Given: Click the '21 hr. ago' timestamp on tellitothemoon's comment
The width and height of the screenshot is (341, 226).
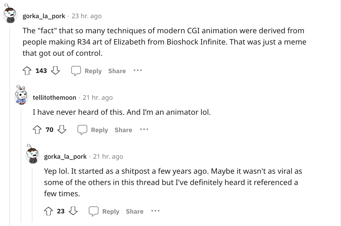Looking at the screenshot, I should tap(98, 98).
